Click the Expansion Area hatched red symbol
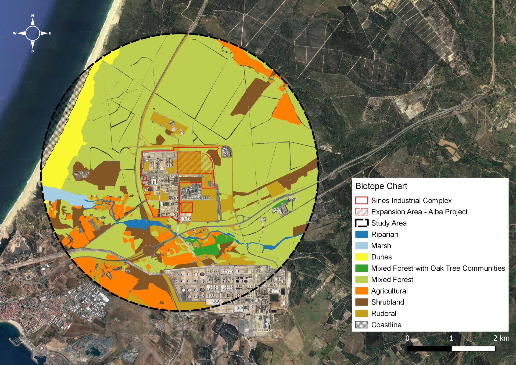 361,212
